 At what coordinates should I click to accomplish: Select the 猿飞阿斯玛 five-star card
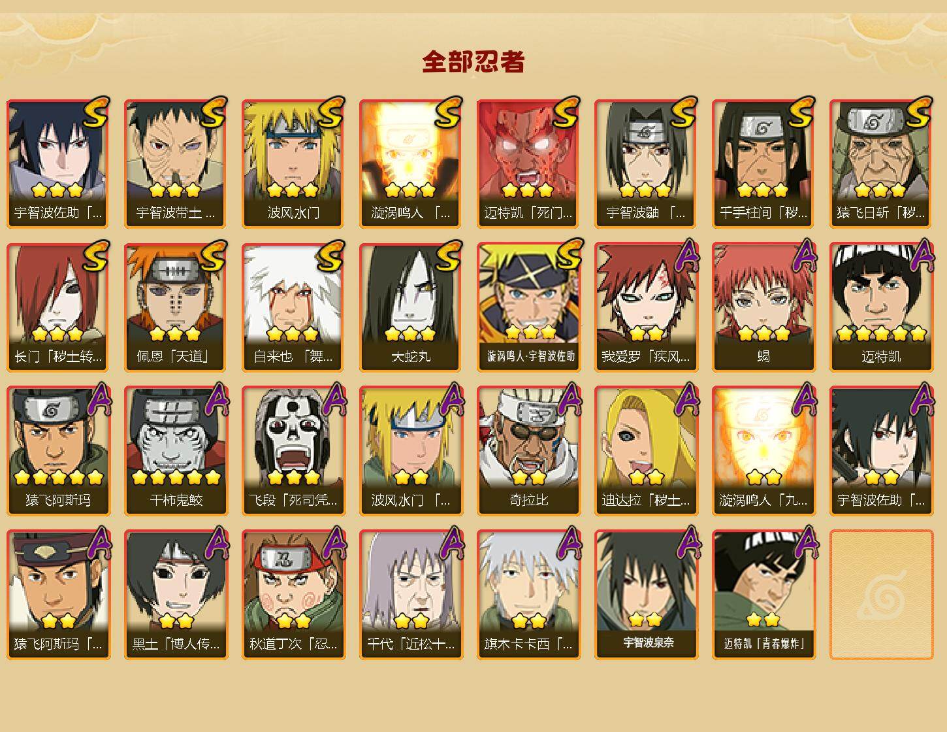58,451
